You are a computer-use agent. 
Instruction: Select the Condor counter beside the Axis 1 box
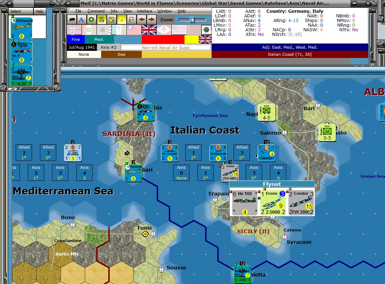(x=230, y=173)
